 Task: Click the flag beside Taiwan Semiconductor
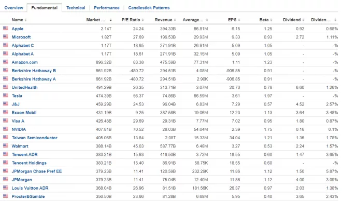[x=6, y=137]
